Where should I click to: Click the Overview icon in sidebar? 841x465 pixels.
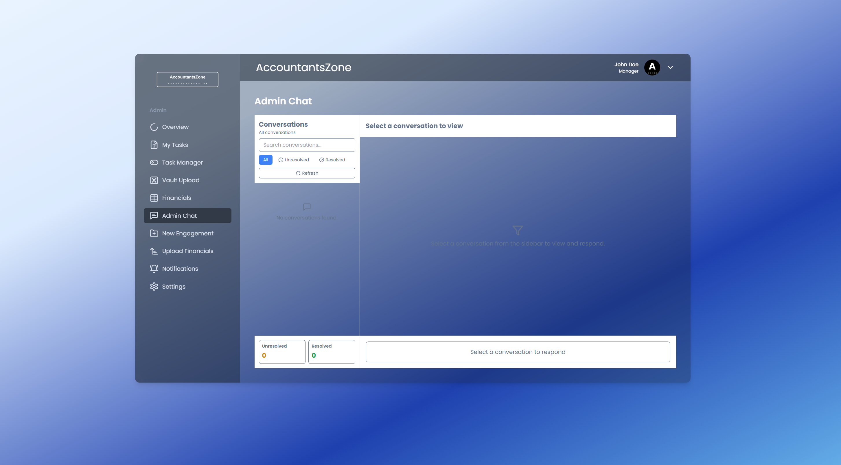[x=154, y=127]
